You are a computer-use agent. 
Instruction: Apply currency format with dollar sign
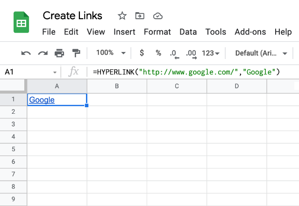pyautogui.click(x=142, y=53)
